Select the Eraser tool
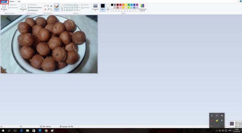 45,10
